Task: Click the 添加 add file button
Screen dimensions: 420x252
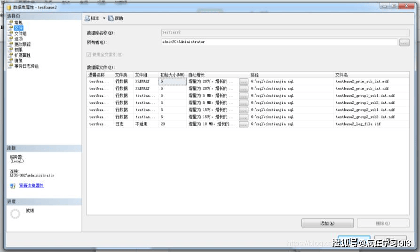Action: (x=327, y=223)
